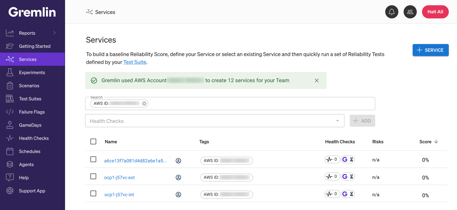
Task: Go to GameDays page
Action: 30,125
